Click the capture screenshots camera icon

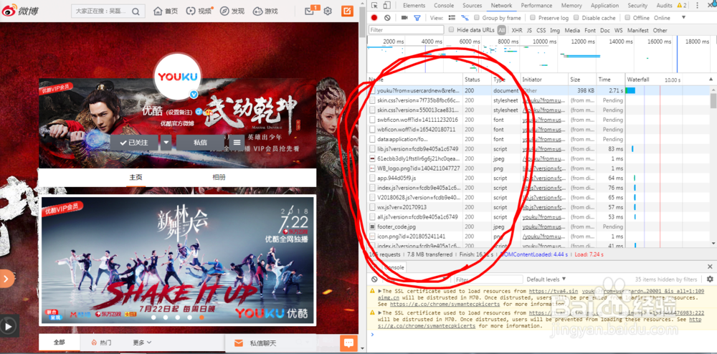tap(404, 18)
